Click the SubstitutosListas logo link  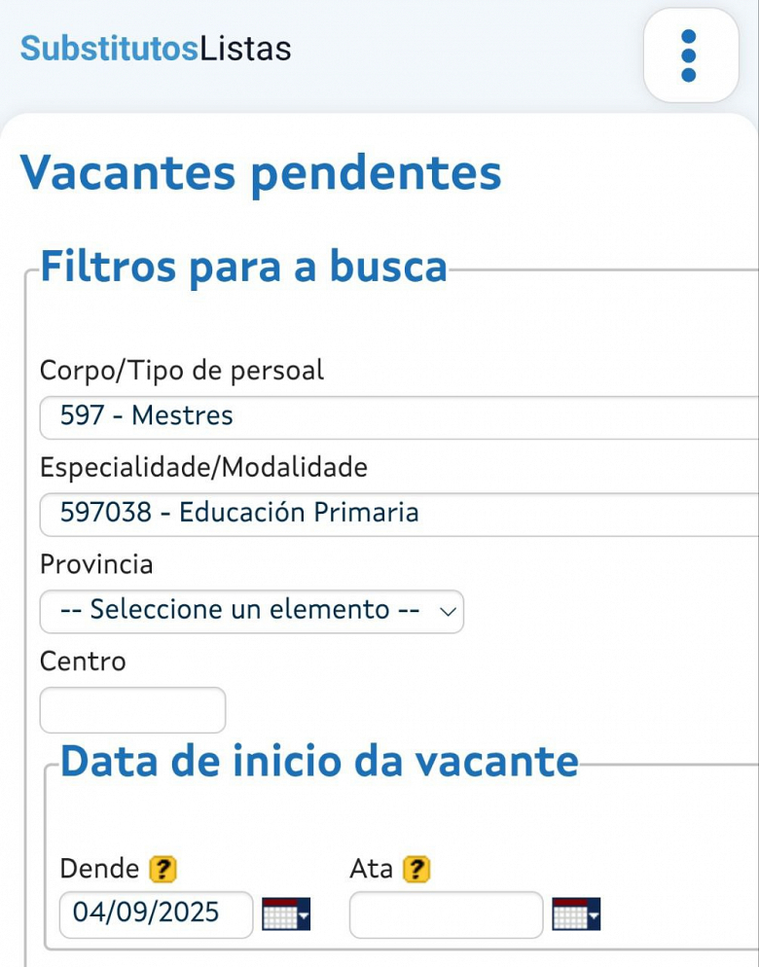tap(156, 48)
